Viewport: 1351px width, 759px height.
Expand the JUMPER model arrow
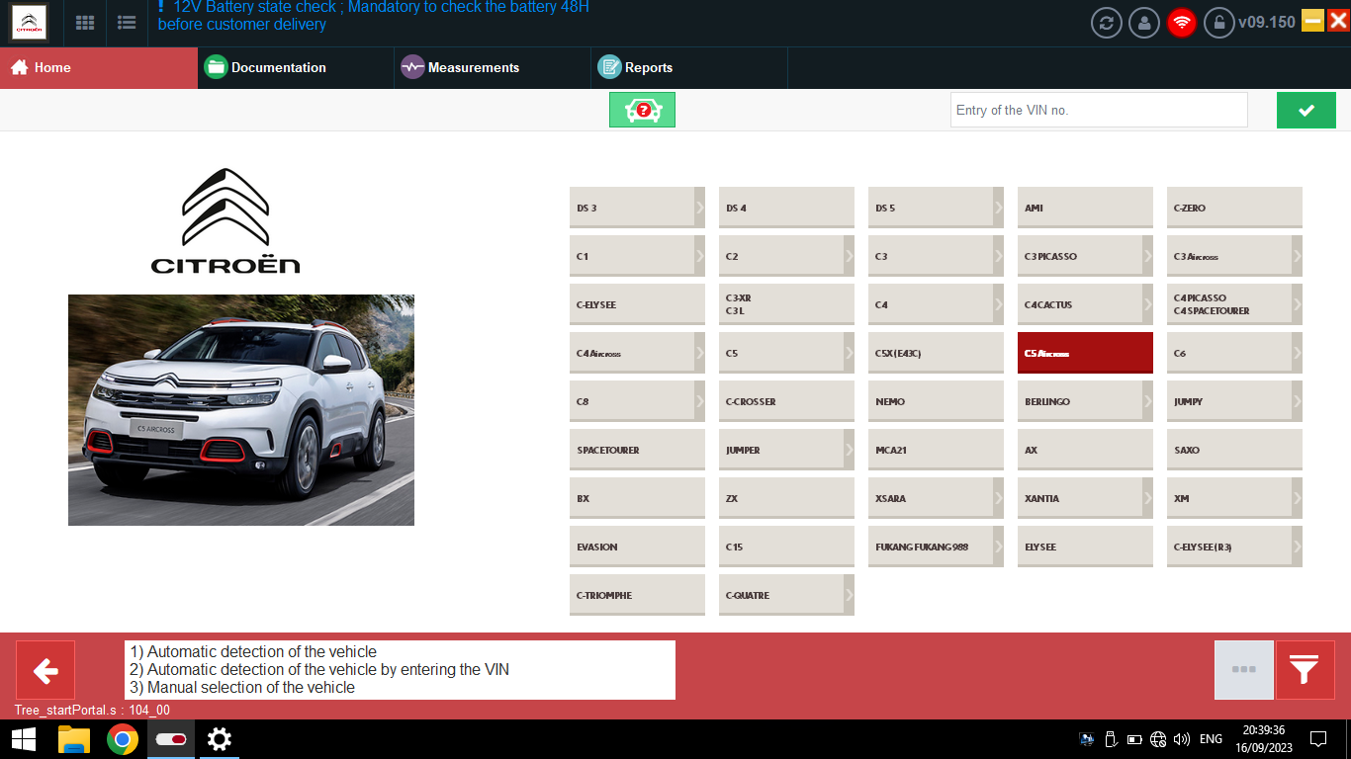click(849, 450)
